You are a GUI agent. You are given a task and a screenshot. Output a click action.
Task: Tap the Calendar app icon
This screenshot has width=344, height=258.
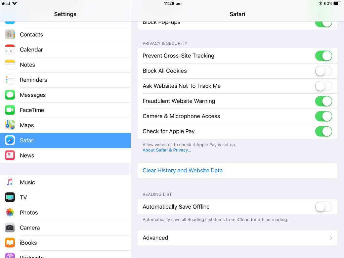click(10, 50)
